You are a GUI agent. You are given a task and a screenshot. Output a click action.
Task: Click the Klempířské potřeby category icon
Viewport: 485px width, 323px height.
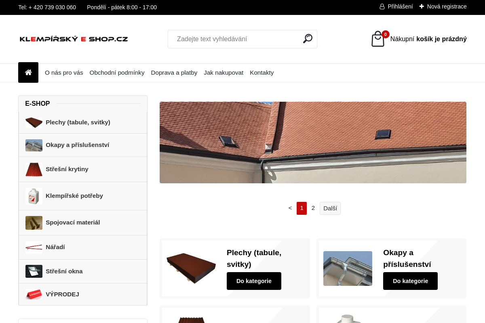point(34,196)
